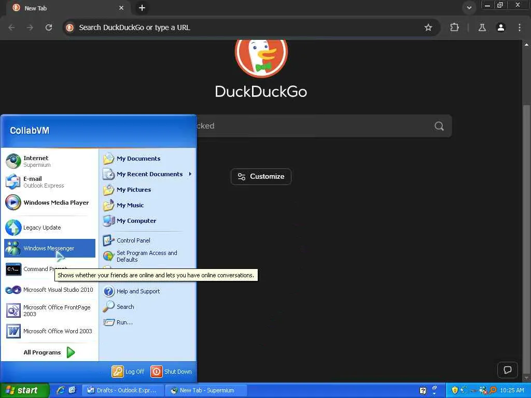This screenshot has height=398, width=531.
Task: Click the search magnifier button
Action: click(x=439, y=126)
